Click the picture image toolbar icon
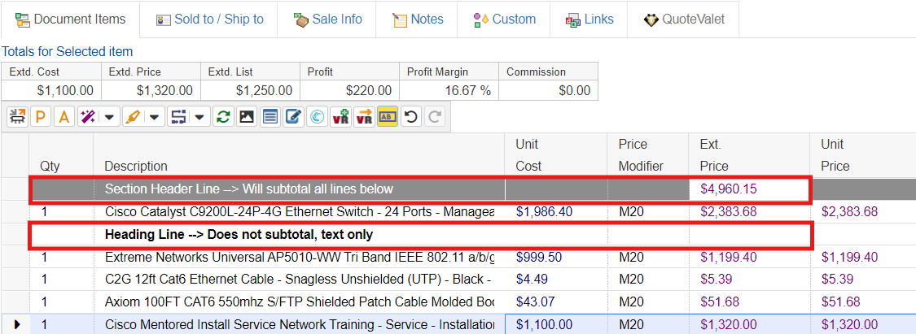Viewport: 916px width, 334px height. (x=246, y=117)
